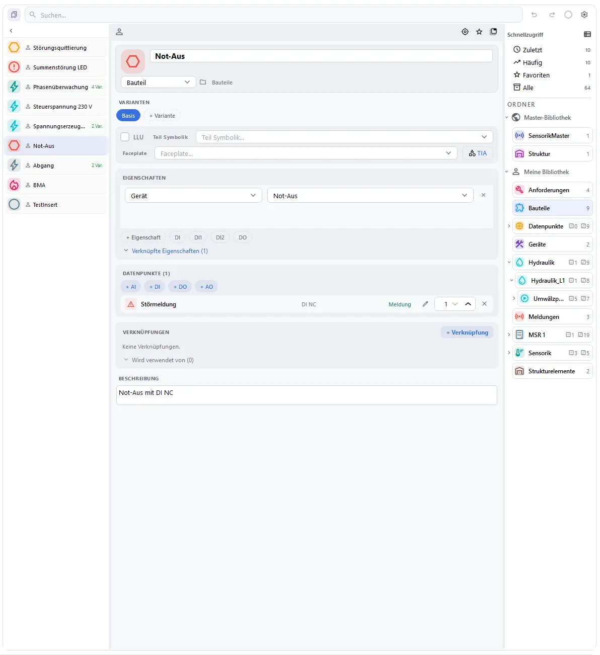Add a new Eigenschaft

tap(143, 237)
